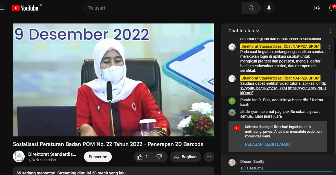Viewport: 336px width, 175px height.
Task: Share the video using Bagikan
Action: (185, 157)
